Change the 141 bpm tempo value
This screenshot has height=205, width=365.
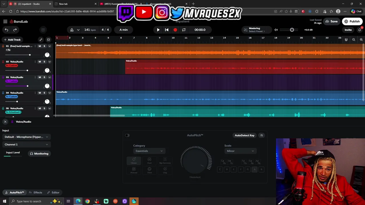click(x=90, y=30)
